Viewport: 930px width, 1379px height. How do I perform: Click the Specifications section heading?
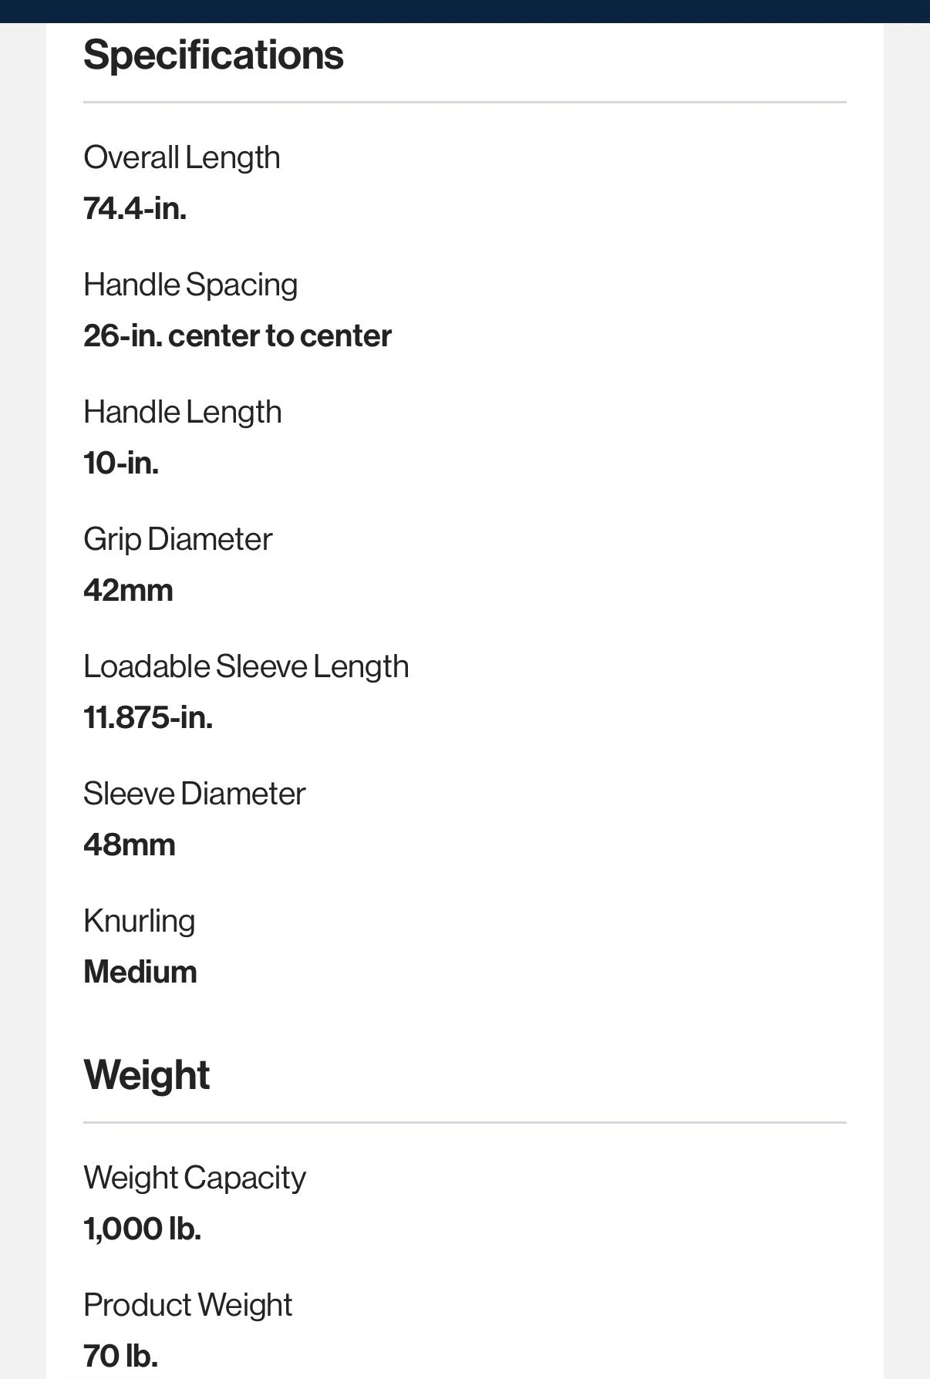tap(214, 56)
